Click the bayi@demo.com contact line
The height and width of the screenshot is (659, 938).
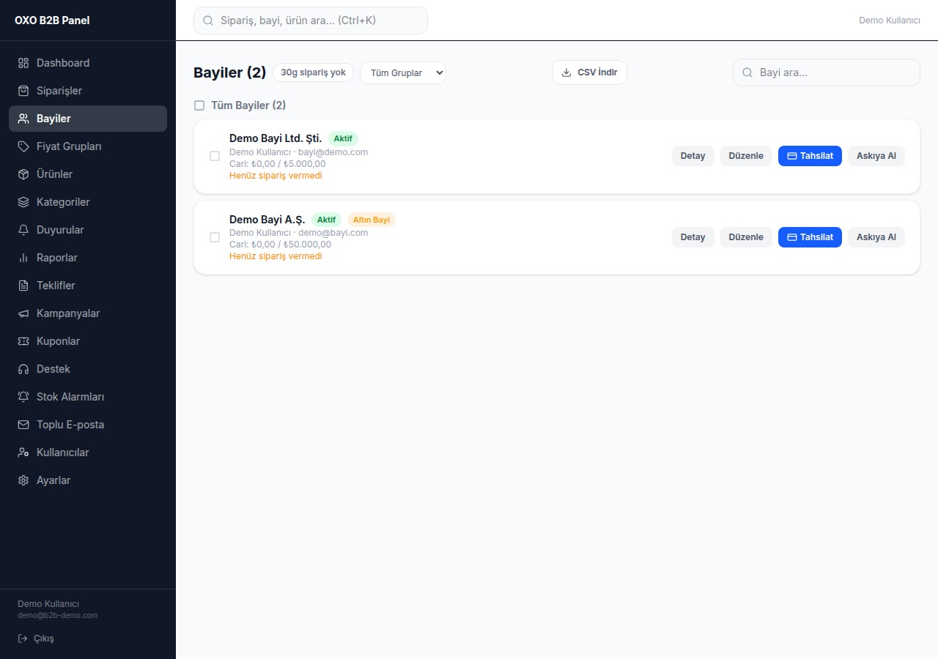pos(299,152)
